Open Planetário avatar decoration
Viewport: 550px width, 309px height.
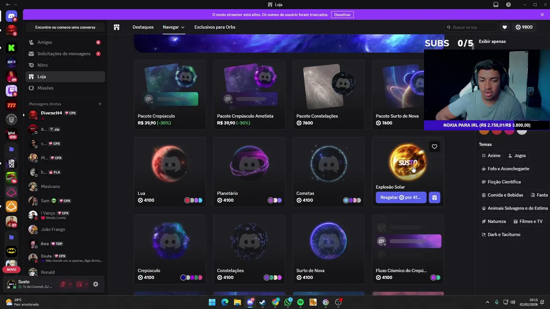pos(249,172)
